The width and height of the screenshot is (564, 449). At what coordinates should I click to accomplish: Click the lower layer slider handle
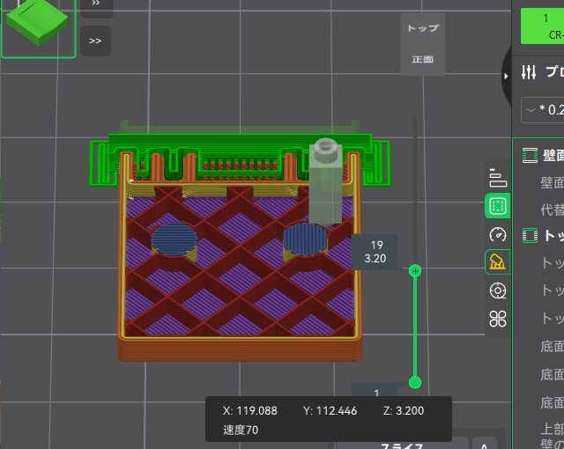pyautogui.click(x=415, y=382)
